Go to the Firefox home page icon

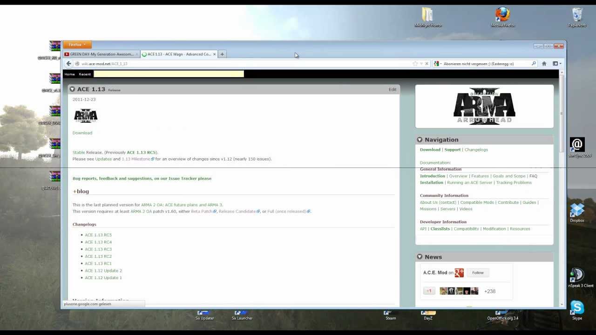[x=544, y=64]
